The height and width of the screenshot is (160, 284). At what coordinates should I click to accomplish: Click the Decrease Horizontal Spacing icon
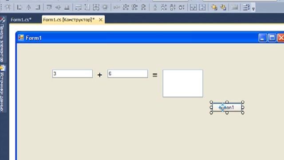(x=134, y=7)
